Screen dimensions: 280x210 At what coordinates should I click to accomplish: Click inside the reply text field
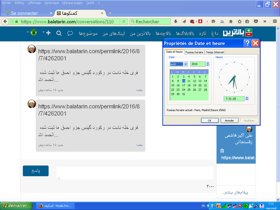(x=135, y=172)
